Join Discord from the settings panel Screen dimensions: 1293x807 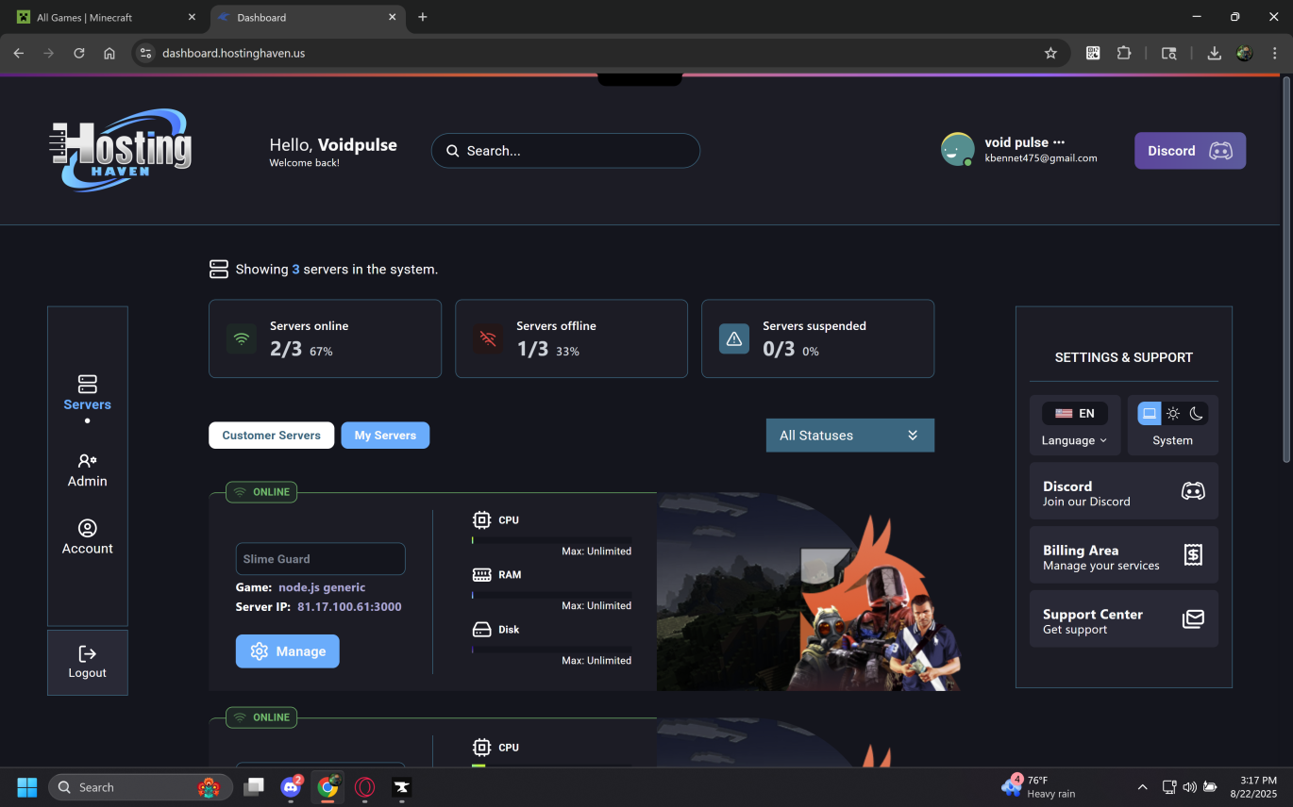[1123, 492]
